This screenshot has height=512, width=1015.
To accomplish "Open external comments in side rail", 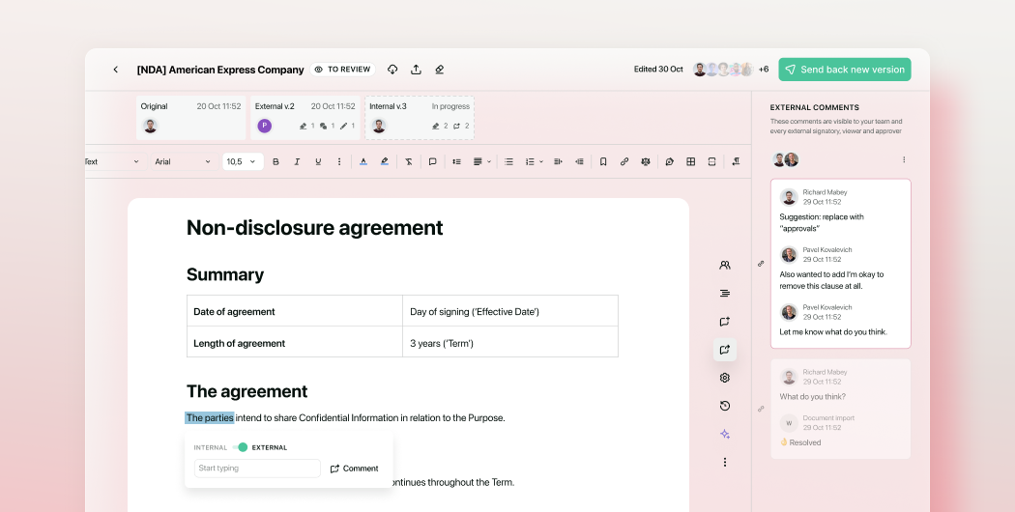I will click(x=725, y=350).
